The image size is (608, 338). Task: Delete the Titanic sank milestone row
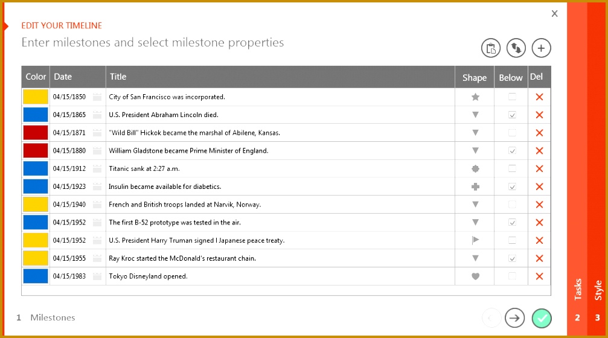(x=539, y=169)
